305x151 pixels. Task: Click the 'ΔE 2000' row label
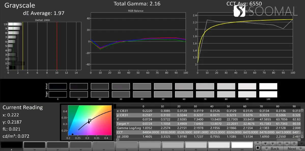click(x=123, y=137)
